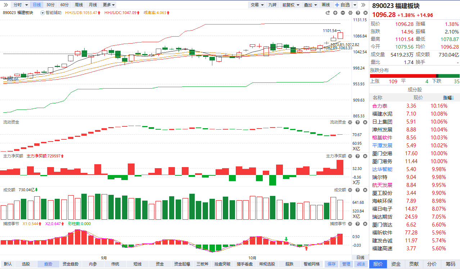
Task: Open the 前复权 adjustment dropdown
Action: [x=290, y=5]
